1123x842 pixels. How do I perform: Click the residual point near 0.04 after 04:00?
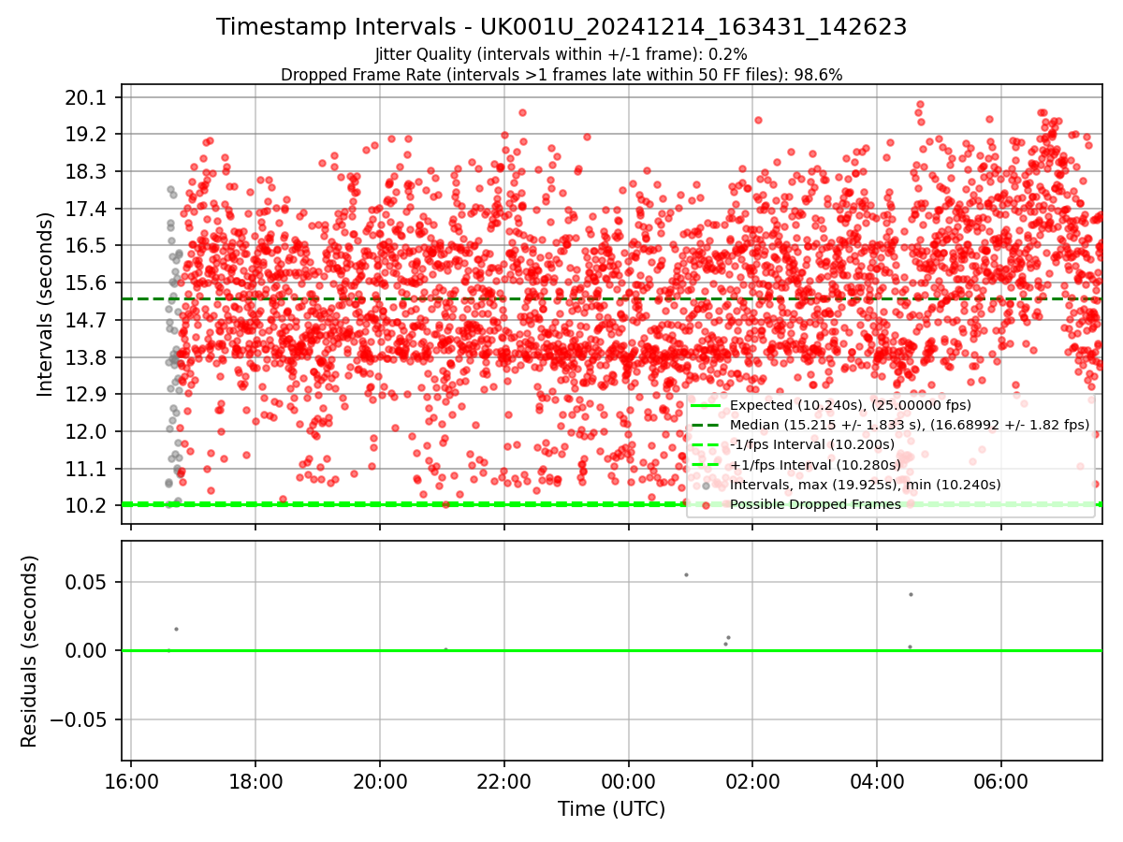pyautogui.click(x=911, y=594)
